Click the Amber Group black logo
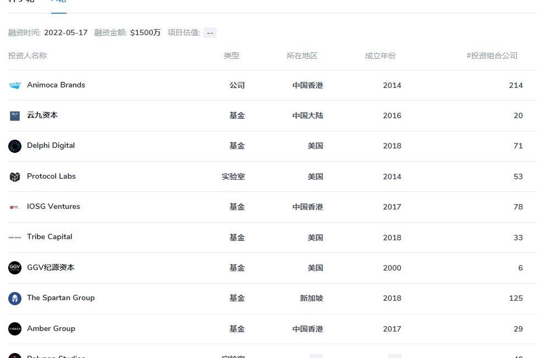Screen dimensions: 537x358 (x=15, y=328)
